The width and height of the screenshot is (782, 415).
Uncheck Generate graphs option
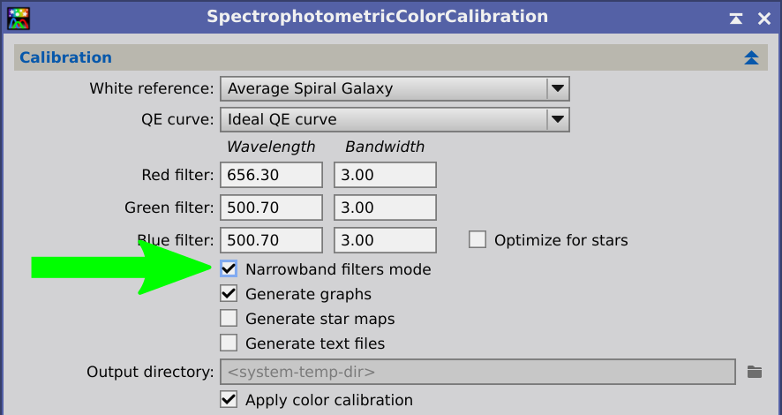229,294
